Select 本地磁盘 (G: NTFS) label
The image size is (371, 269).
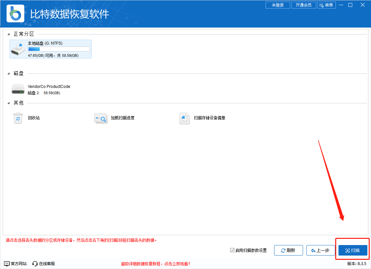coord(45,43)
